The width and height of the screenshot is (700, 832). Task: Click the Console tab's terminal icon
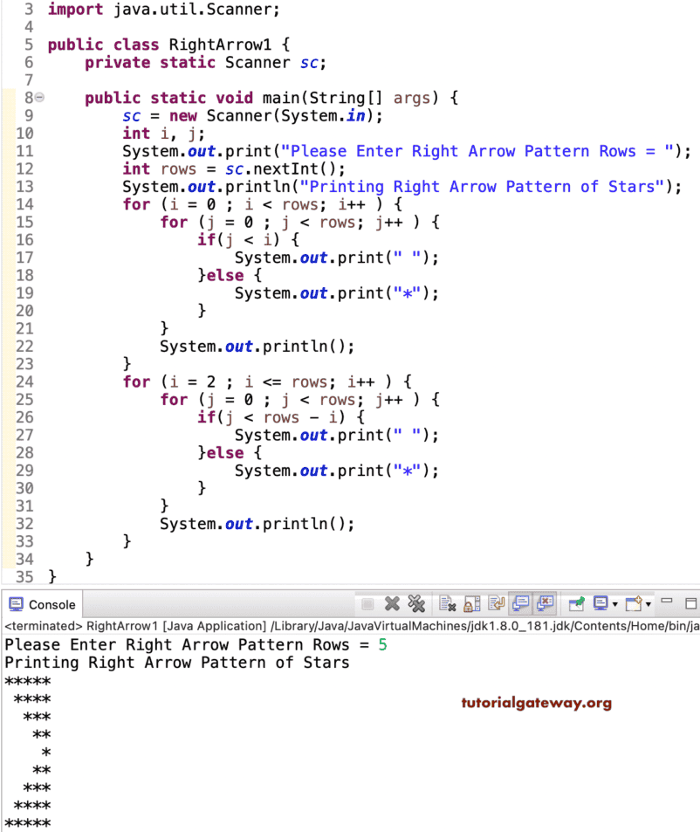click(x=16, y=604)
